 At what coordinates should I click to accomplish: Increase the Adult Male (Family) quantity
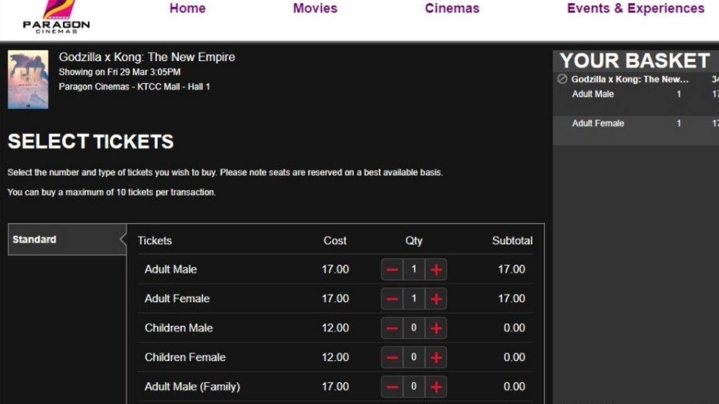436,386
